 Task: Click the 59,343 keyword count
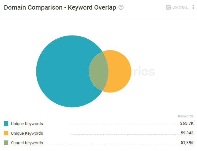click(x=187, y=133)
